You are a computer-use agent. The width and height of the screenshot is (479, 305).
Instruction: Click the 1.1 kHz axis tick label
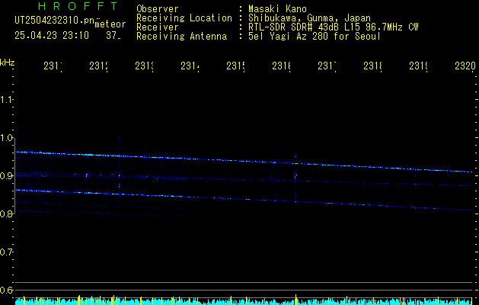point(6,100)
